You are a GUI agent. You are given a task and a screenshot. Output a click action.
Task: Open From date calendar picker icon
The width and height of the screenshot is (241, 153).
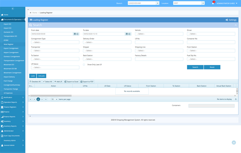coord(75,34)
